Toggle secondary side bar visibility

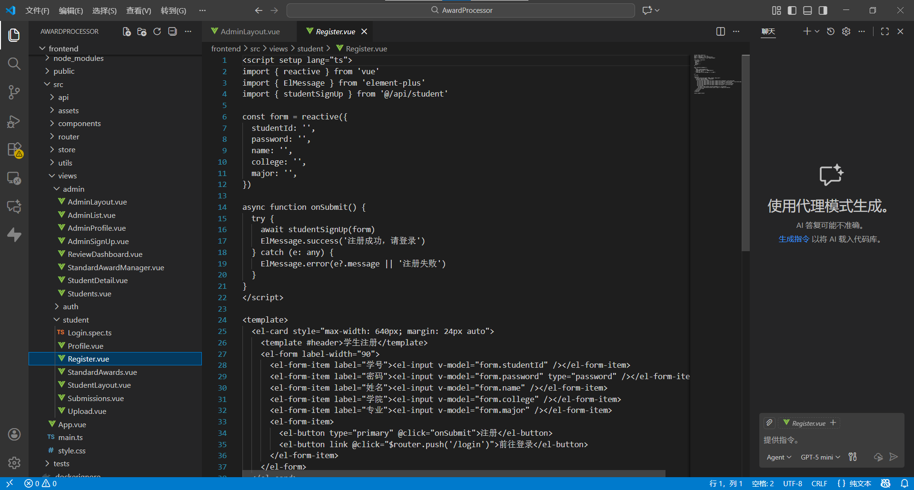[823, 10]
